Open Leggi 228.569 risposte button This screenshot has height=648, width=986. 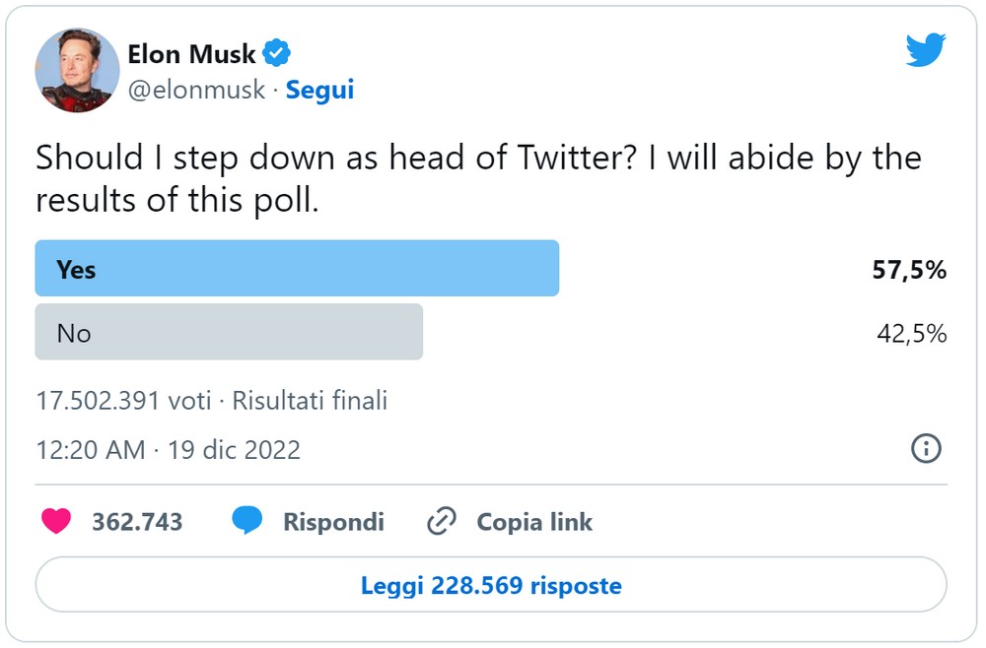coord(491,586)
